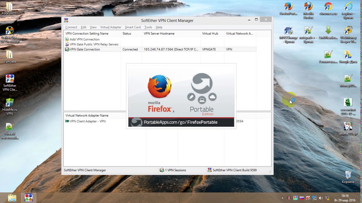The width and height of the screenshot is (362, 203).
Task: Click the network warning tray icon
Action: pyautogui.click(x=327, y=198)
